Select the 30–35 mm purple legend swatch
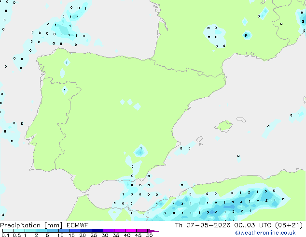306x237 pixels. pyautogui.click(x=108, y=231)
